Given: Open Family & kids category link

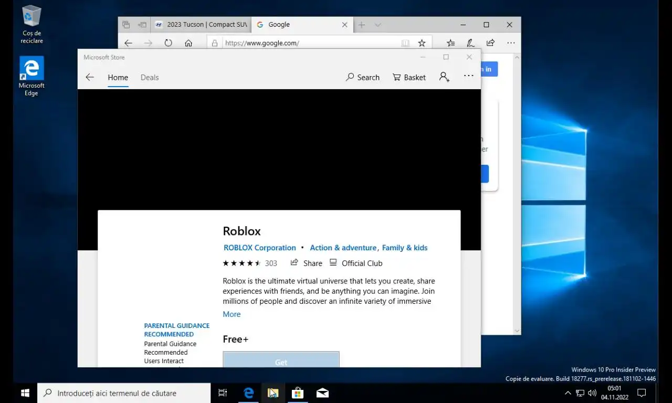Looking at the screenshot, I should (x=405, y=248).
